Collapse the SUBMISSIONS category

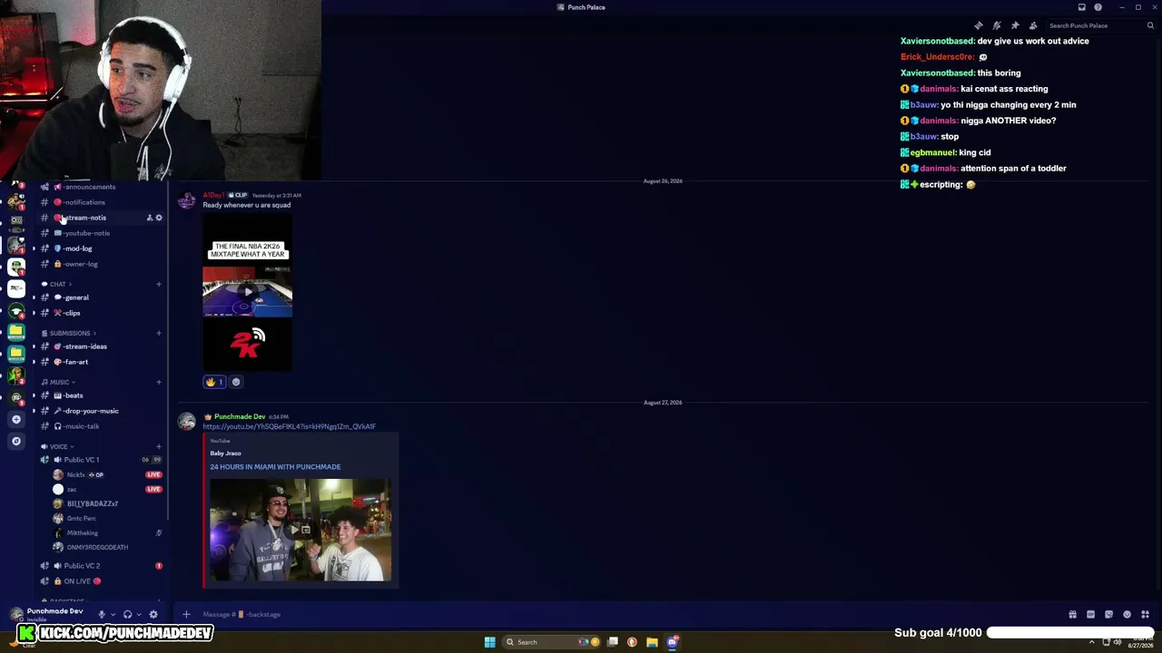tap(70, 333)
